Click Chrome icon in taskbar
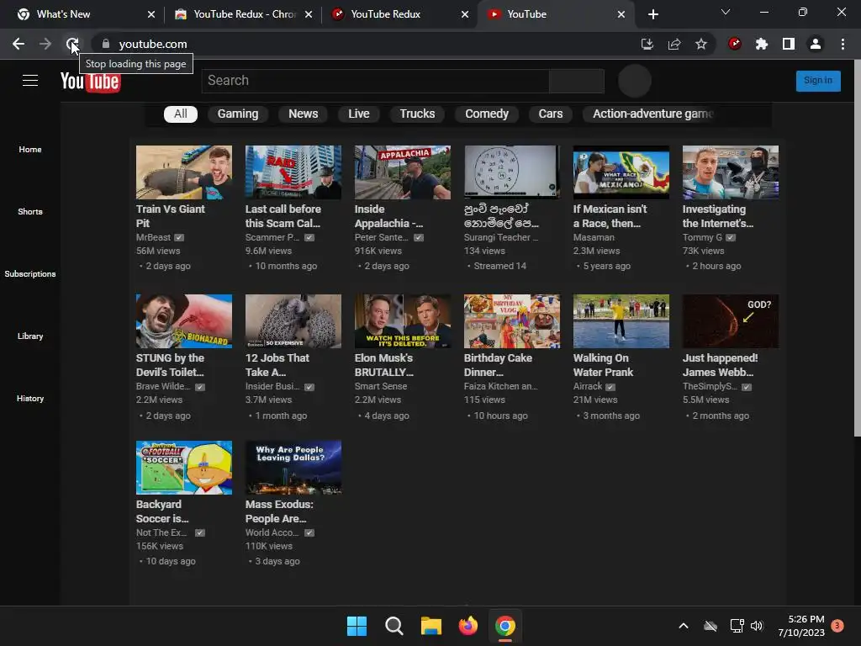The image size is (861, 646). [505, 626]
